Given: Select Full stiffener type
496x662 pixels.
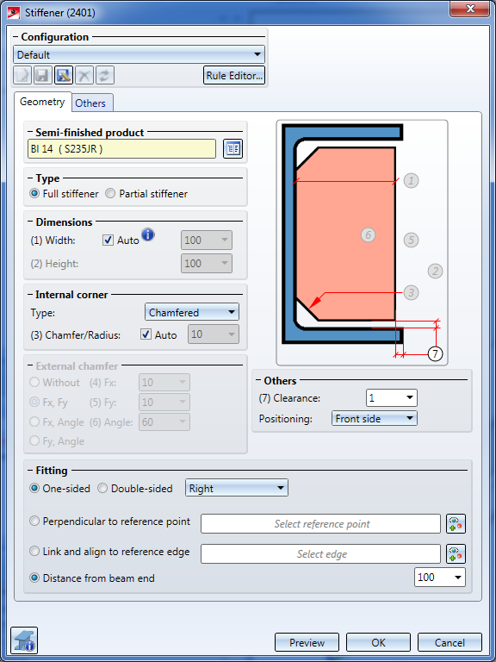Looking at the screenshot, I should click(64, 194).
